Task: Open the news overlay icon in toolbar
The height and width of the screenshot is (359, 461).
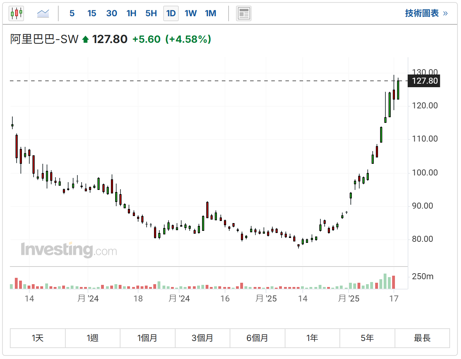Action: coord(244,13)
